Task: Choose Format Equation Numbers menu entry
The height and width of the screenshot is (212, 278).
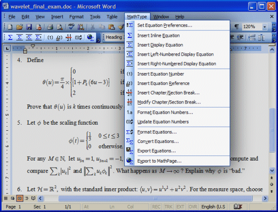Action: tap(177, 113)
